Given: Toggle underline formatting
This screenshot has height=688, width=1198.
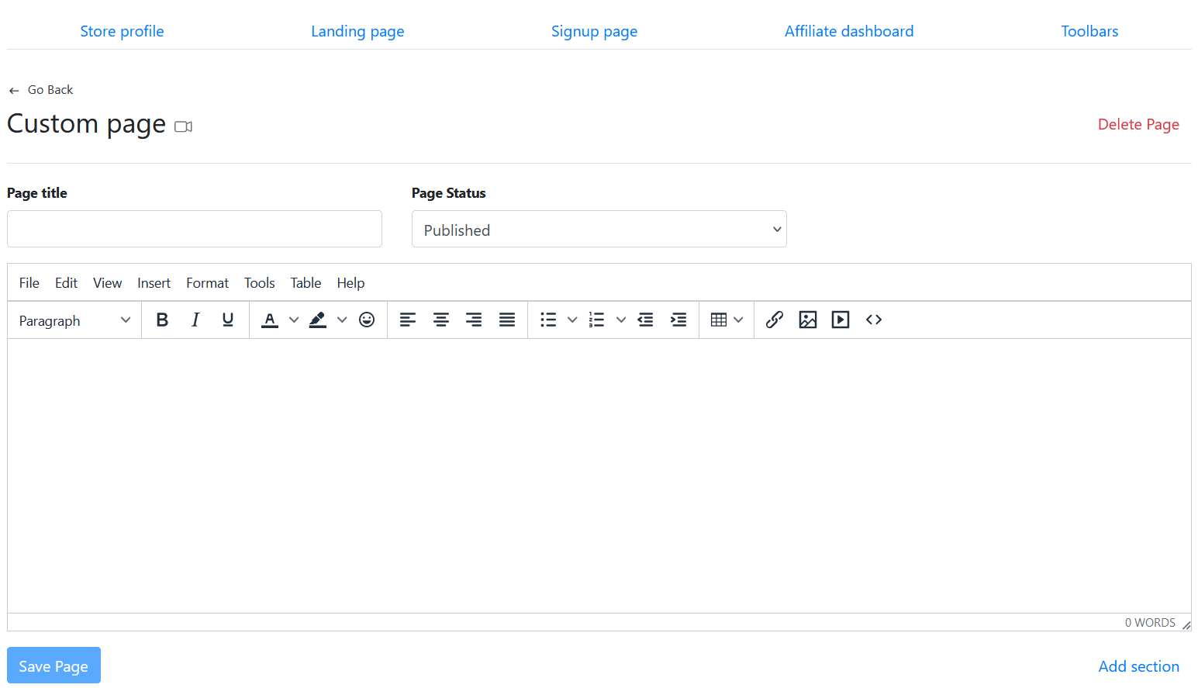Looking at the screenshot, I should (x=228, y=320).
